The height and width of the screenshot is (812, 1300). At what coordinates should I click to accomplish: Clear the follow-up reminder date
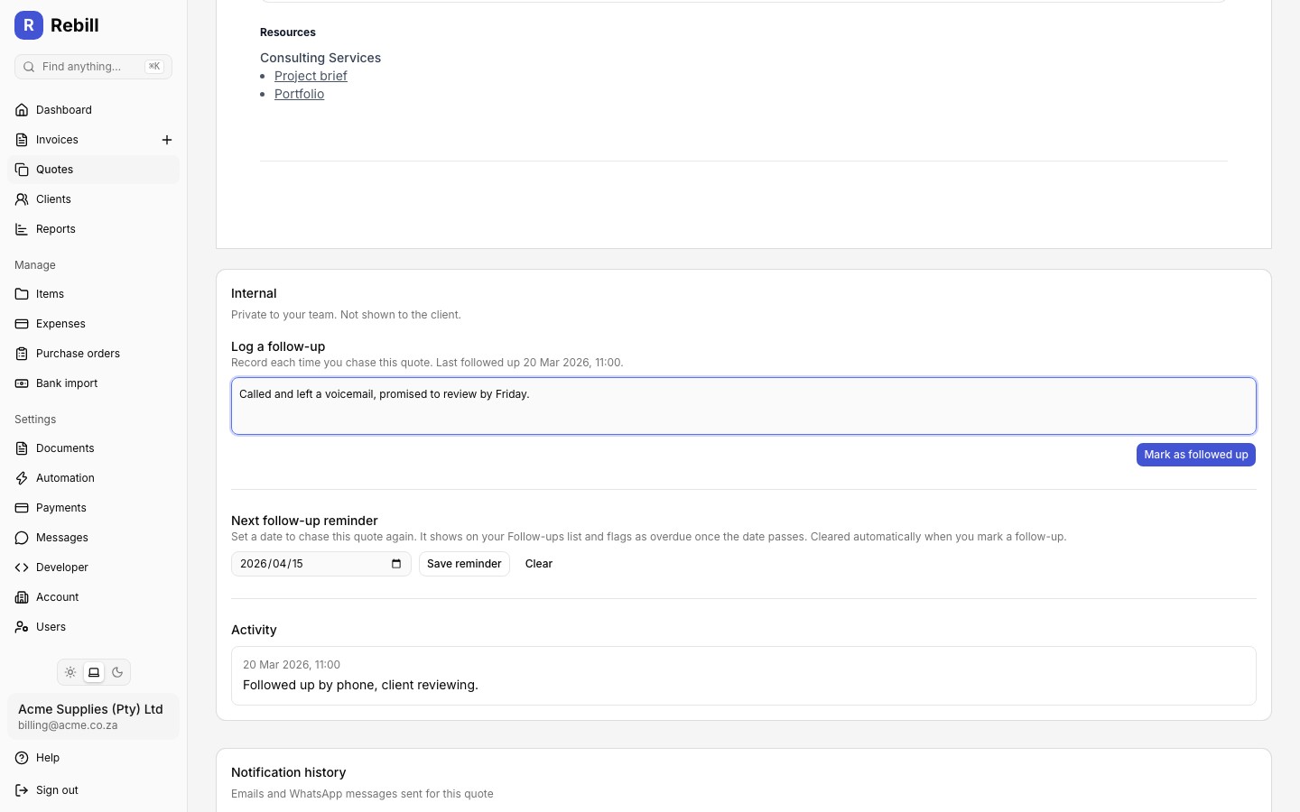click(x=539, y=564)
